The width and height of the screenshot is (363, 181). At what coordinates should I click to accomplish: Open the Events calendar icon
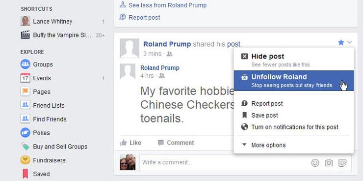(x=25, y=78)
